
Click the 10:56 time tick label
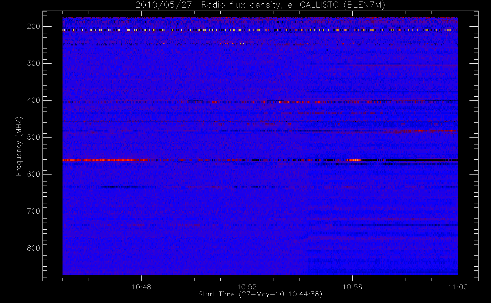[x=352, y=287]
